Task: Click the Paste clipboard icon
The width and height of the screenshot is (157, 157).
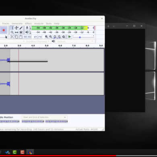Action: [21, 37]
